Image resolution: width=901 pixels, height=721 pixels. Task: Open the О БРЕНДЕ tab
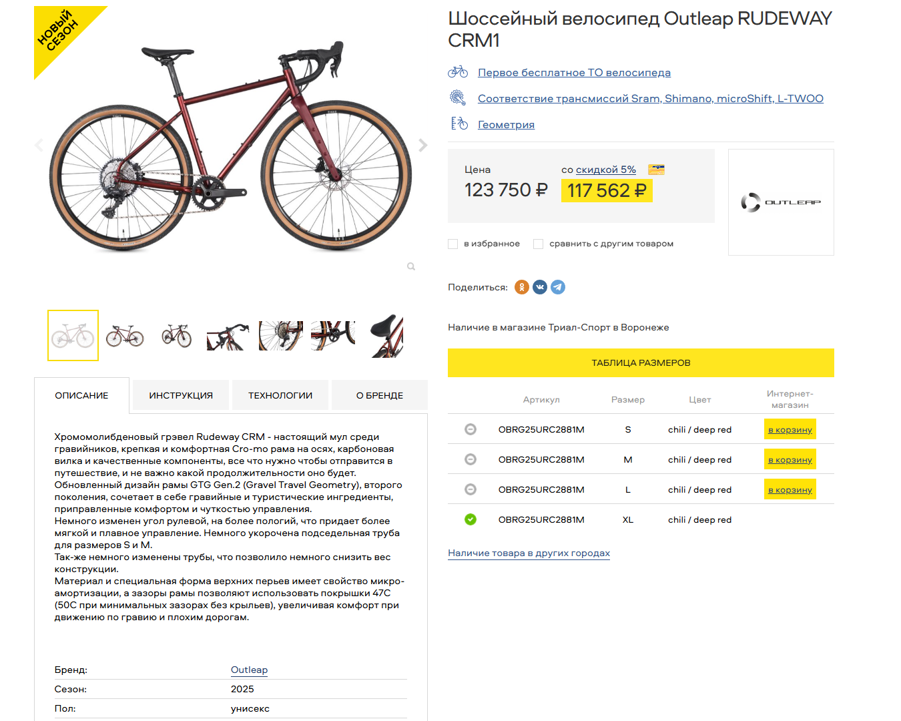click(380, 395)
